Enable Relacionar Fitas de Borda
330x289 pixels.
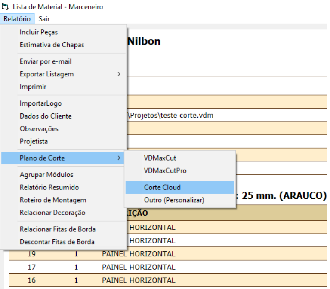58,229
